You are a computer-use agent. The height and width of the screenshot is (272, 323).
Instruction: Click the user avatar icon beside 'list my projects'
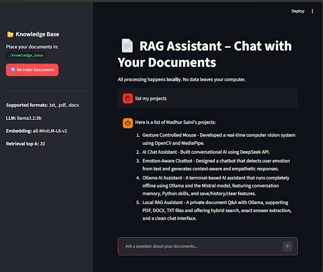(128, 99)
